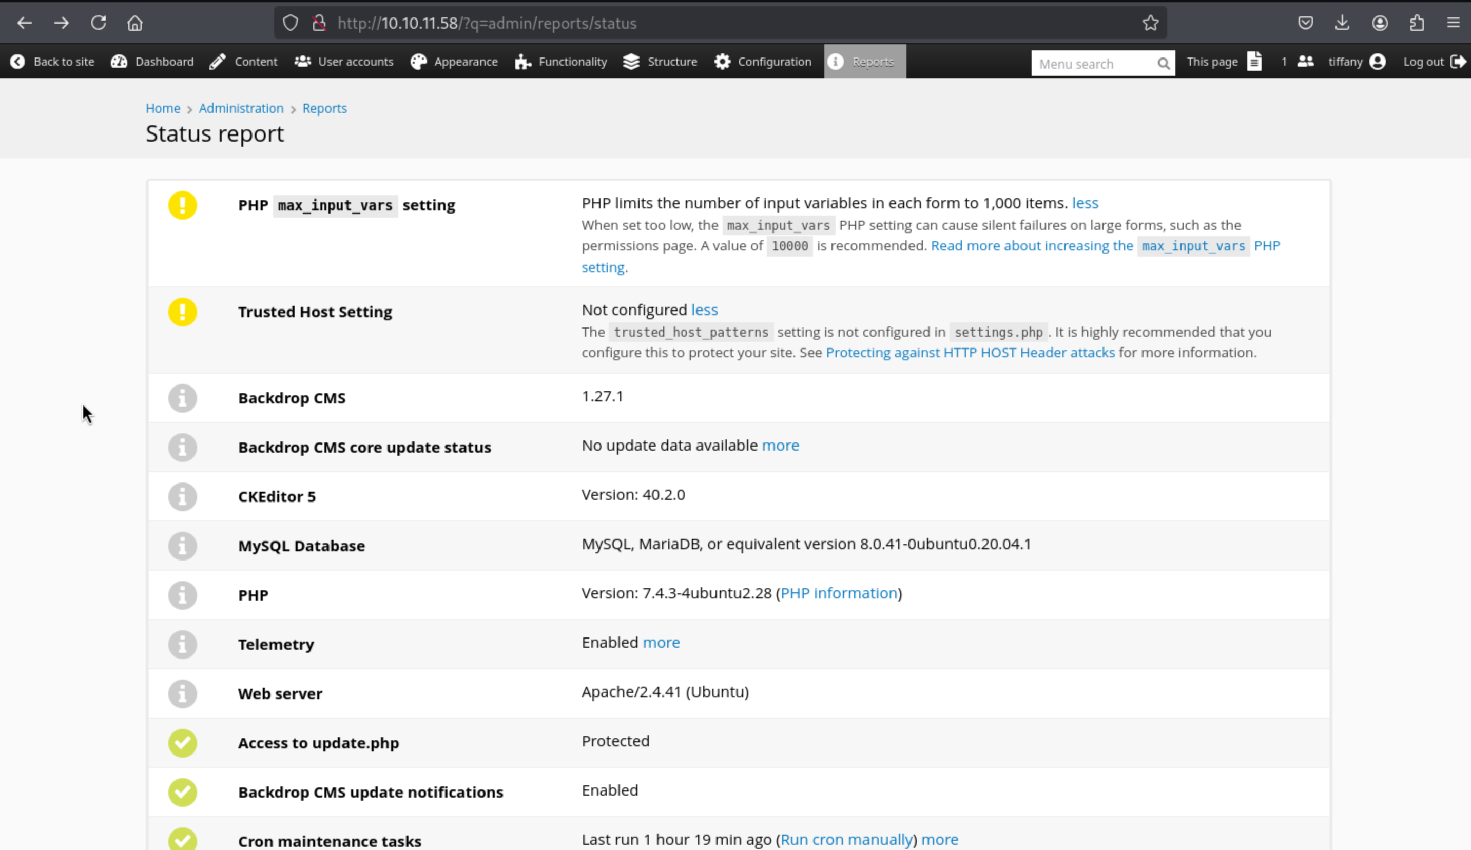Collapse the max_input_vars details with less
Image resolution: width=1471 pixels, height=850 pixels.
(1085, 203)
